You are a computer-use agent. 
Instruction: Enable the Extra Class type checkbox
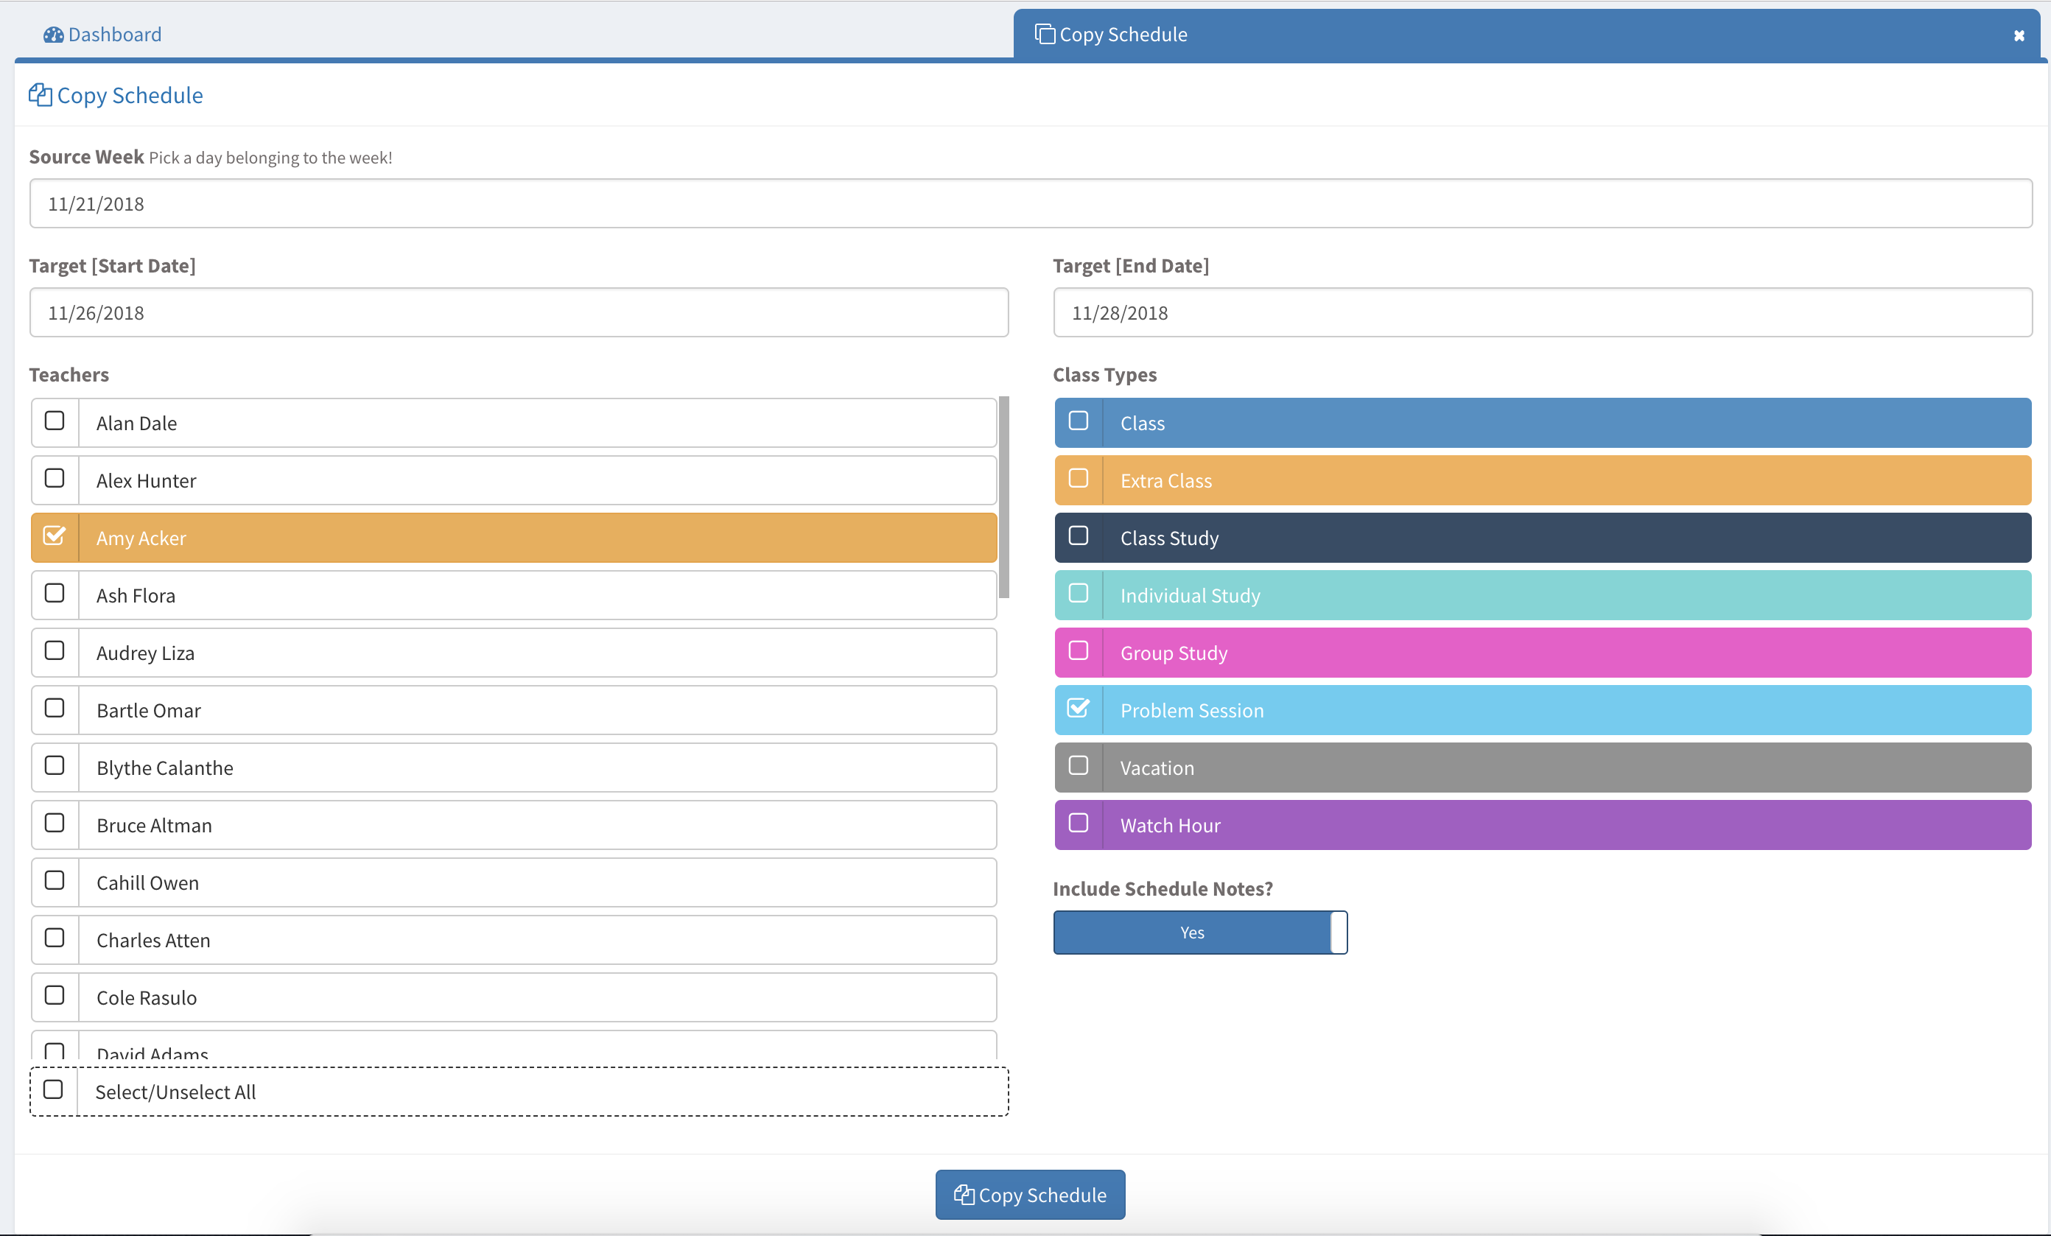[x=1078, y=479]
